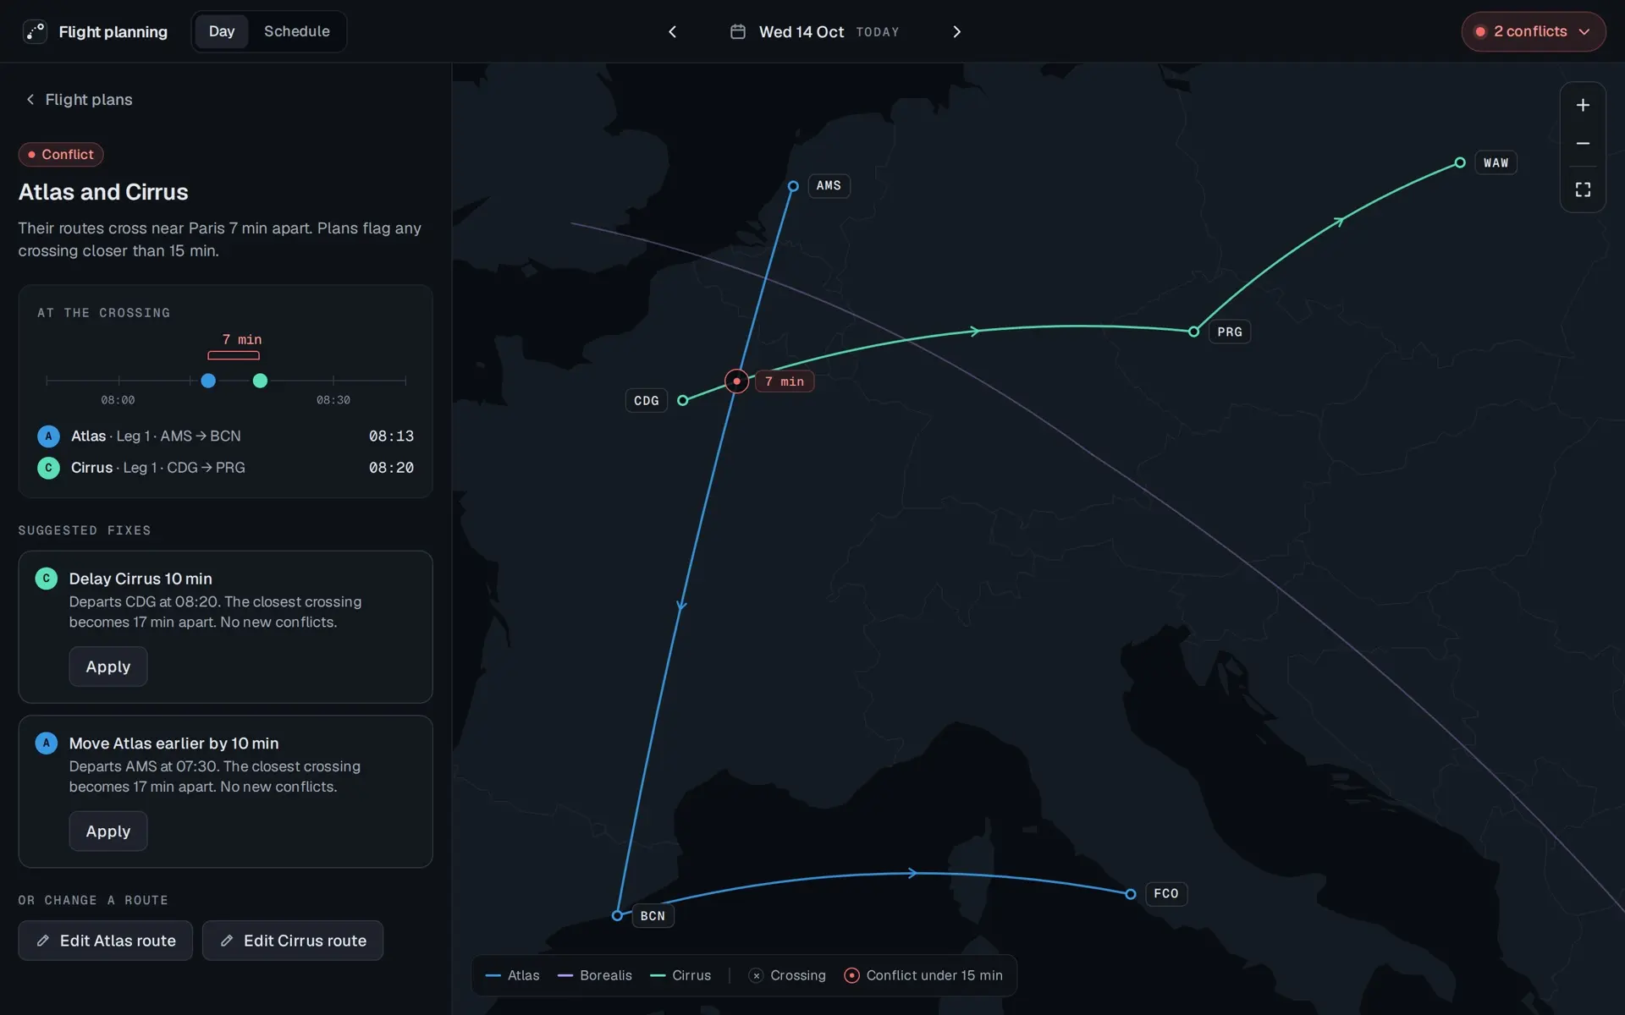Click the C icon on Delay Cirrus card
The height and width of the screenshot is (1015, 1625).
[x=46, y=579]
